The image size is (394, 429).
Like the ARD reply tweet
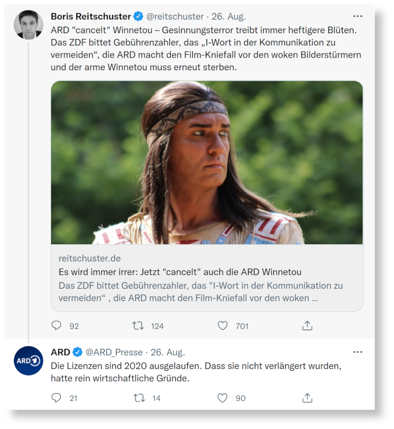223,398
